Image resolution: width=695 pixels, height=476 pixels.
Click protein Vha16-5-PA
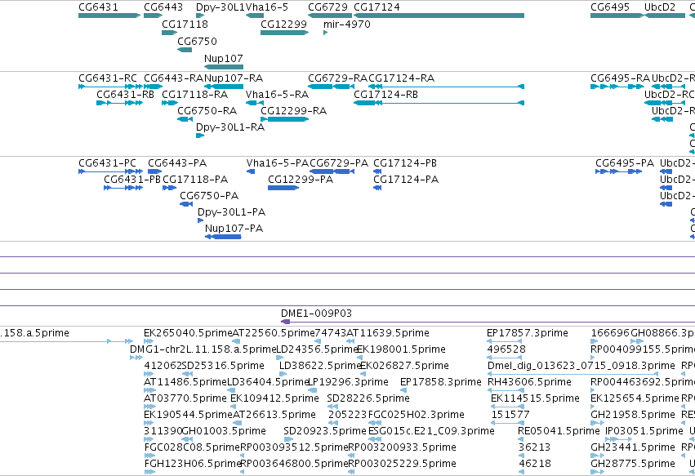pyautogui.click(x=251, y=171)
